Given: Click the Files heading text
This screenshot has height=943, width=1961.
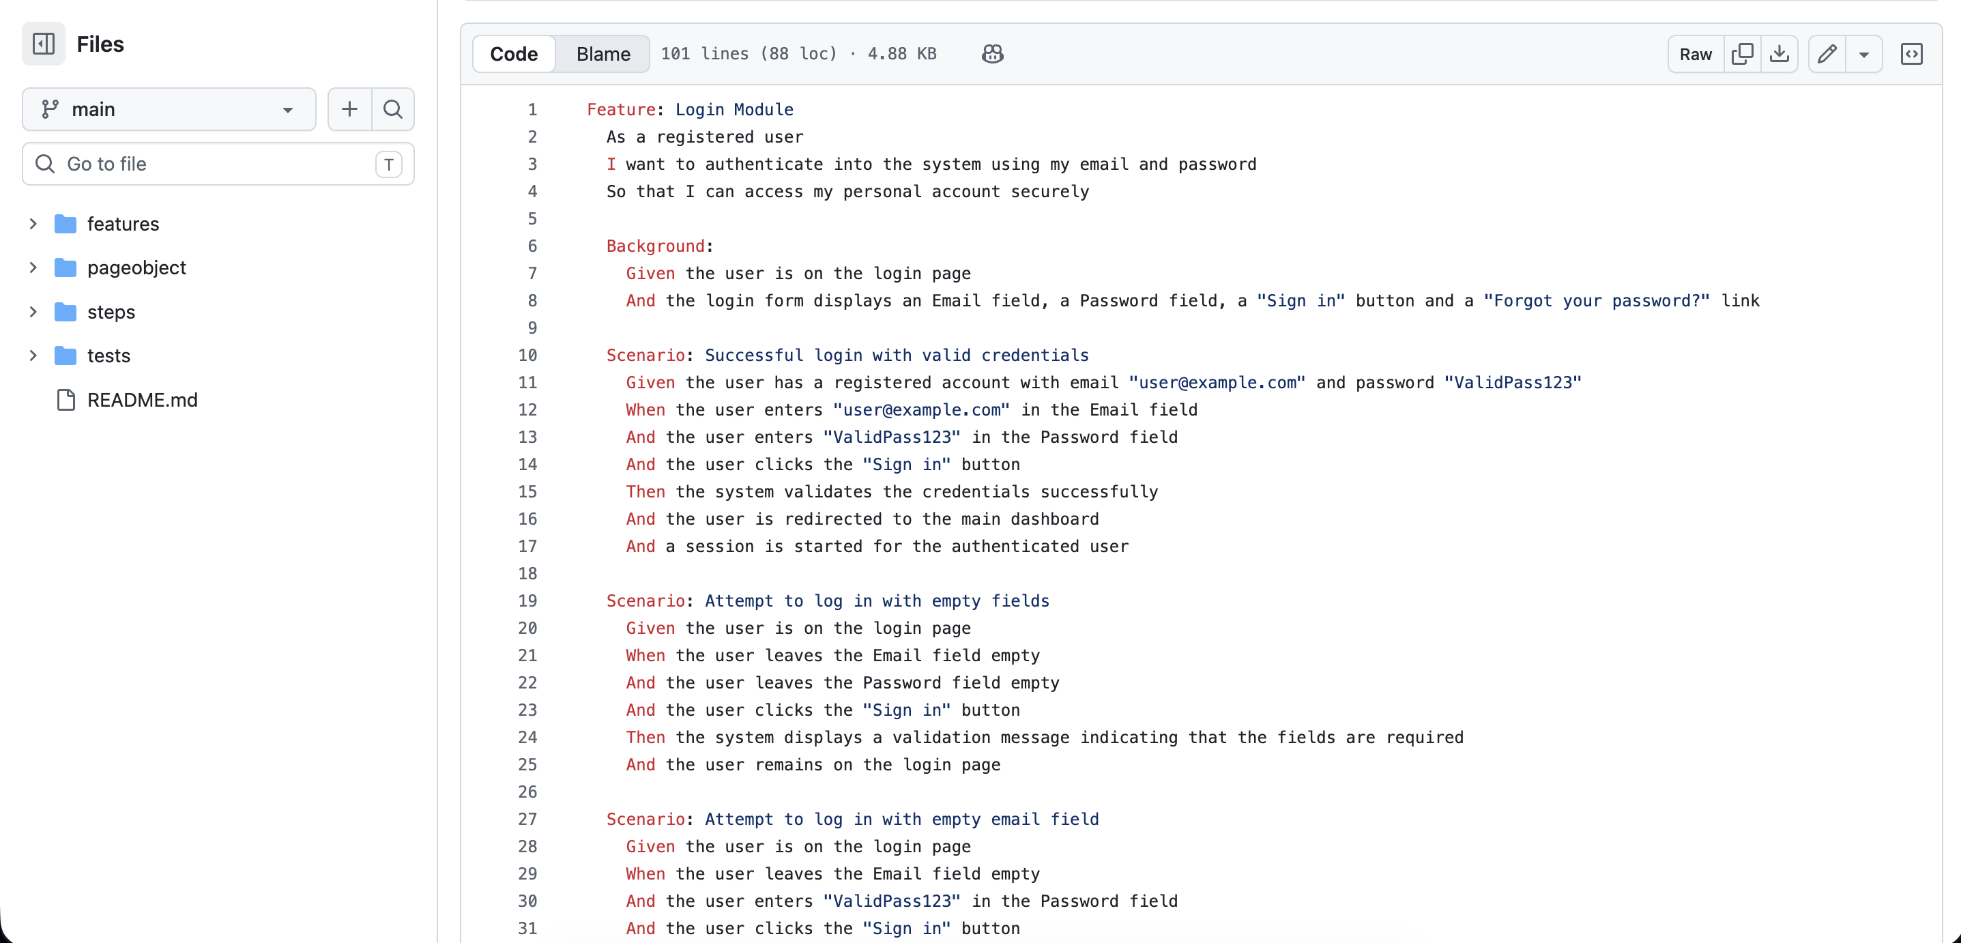Looking at the screenshot, I should click(100, 44).
